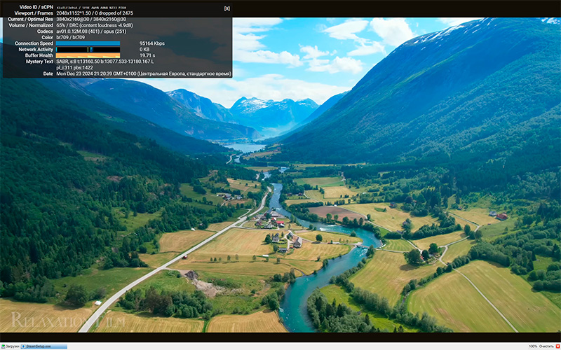This screenshot has height=350, width=561.
Task: Click the Current / Optimal Res value
Action: [x=91, y=19]
